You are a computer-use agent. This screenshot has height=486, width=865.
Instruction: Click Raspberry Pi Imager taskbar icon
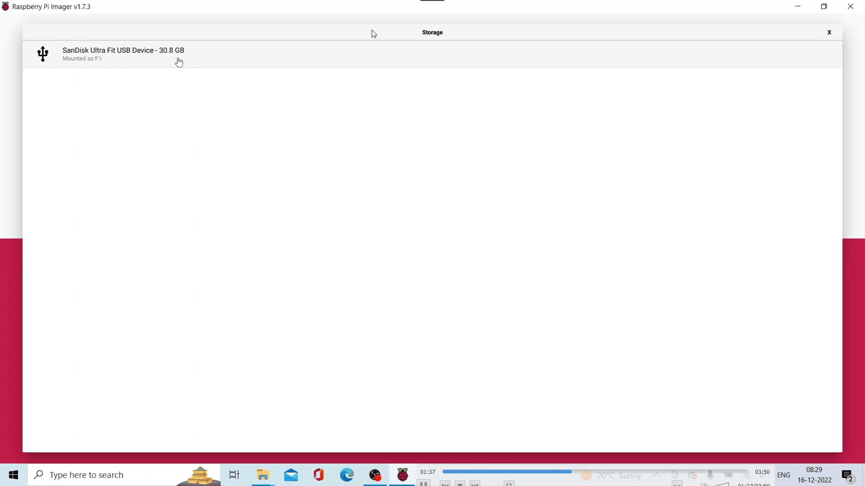point(403,475)
